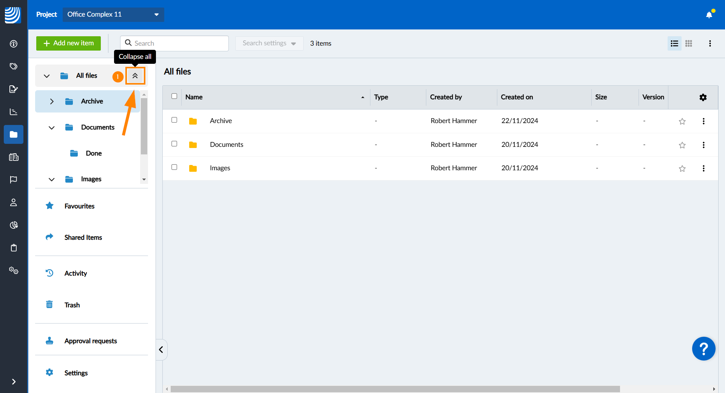Switch to grid view layout
Screen dimensions: 725x393
[689, 43]
